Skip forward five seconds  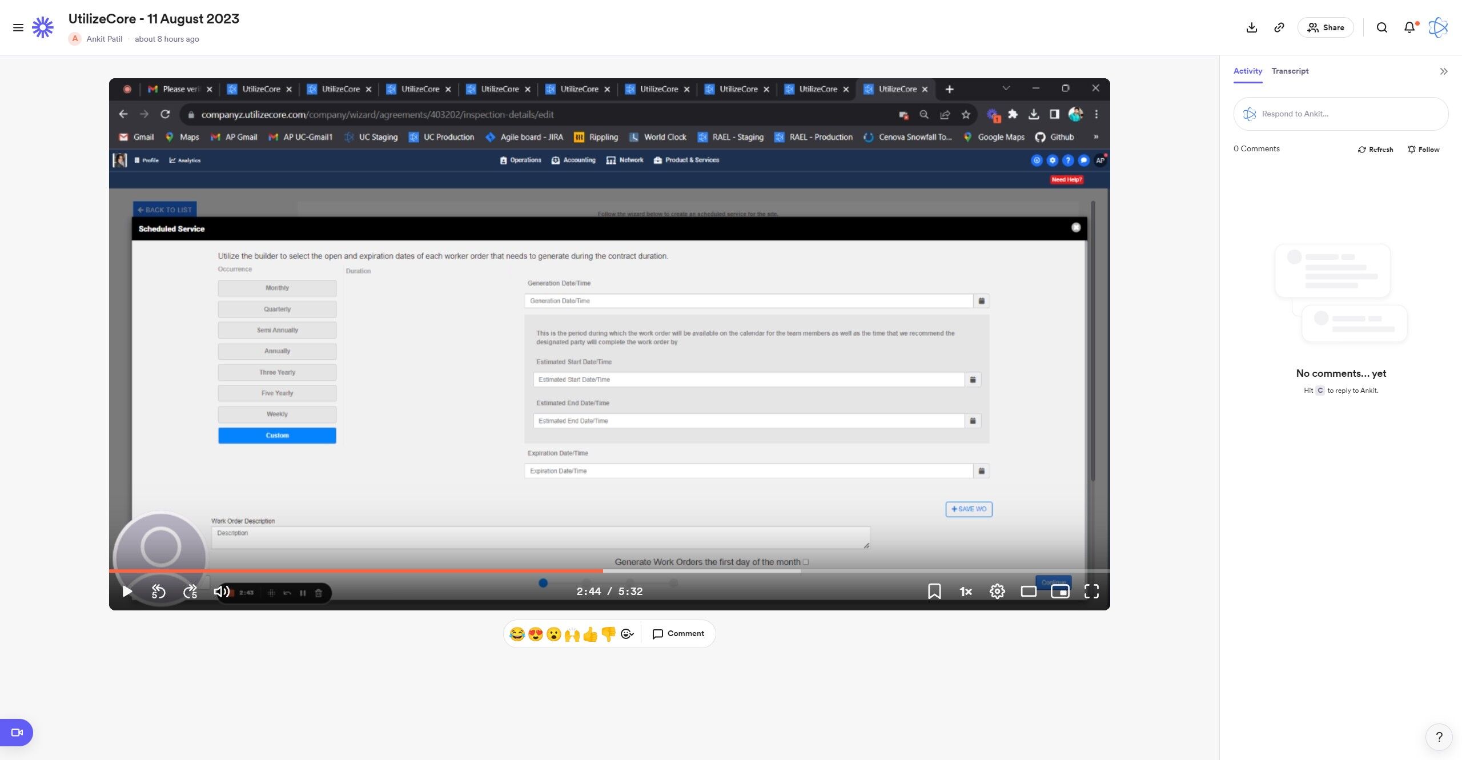tap(190, 592)
